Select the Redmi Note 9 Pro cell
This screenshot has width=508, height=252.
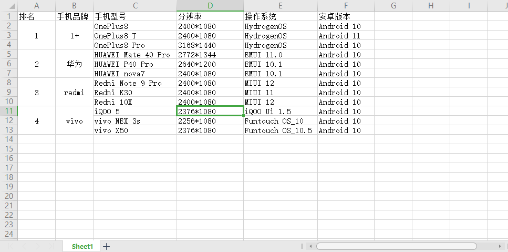click(x=135, y=83)
